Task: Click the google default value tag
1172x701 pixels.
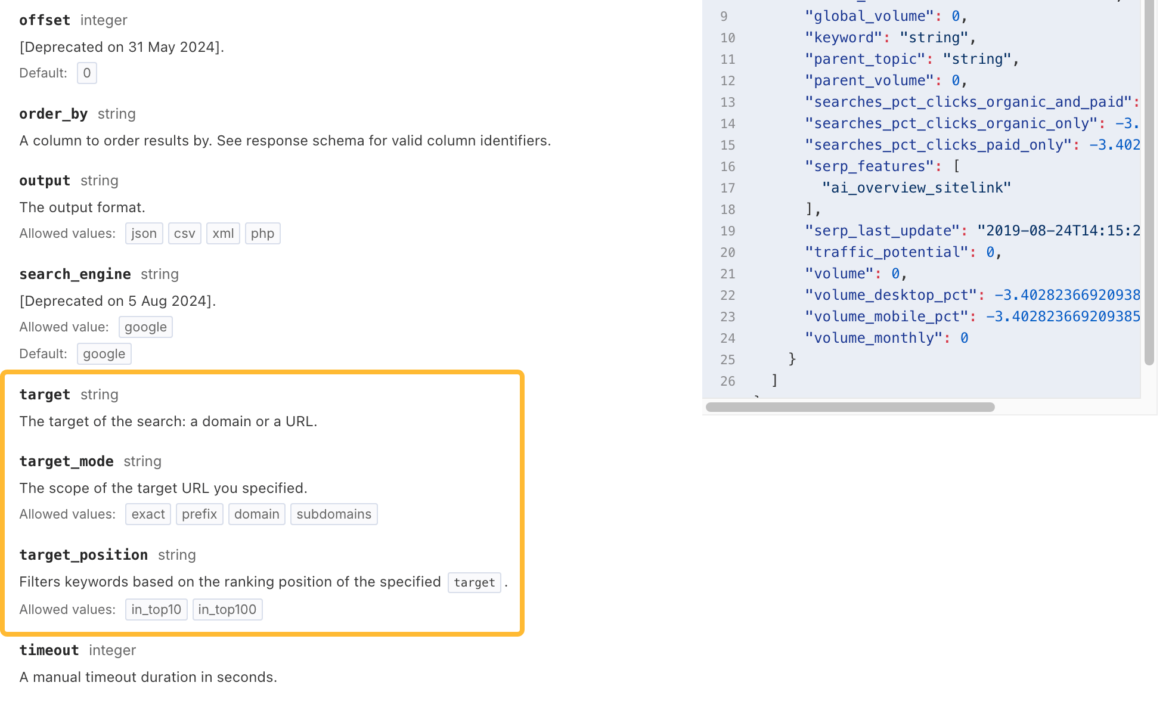Action: (104, 354)
